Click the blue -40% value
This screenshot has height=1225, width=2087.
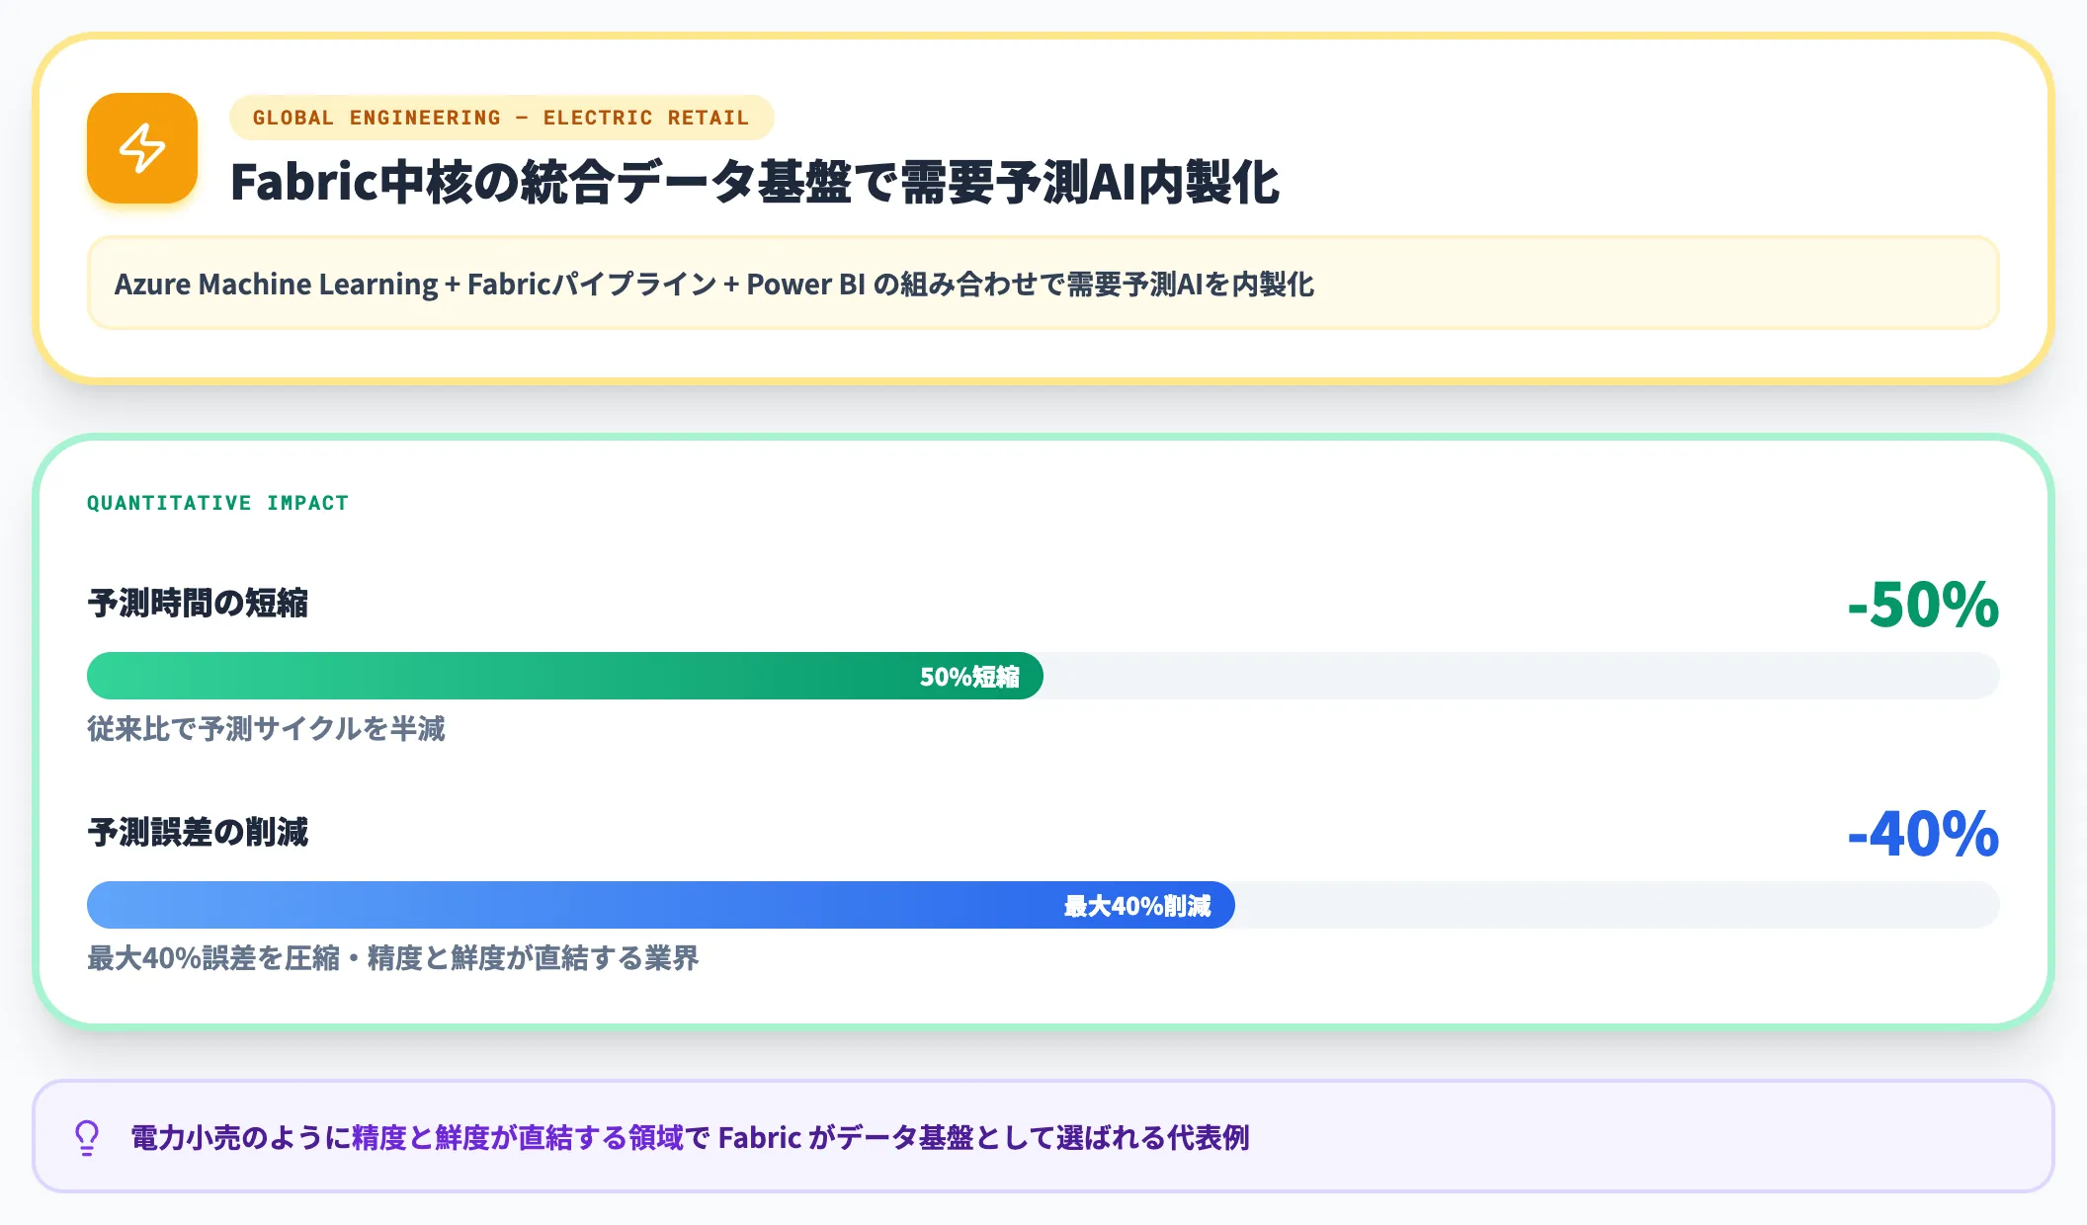[x=1923, y=833]
